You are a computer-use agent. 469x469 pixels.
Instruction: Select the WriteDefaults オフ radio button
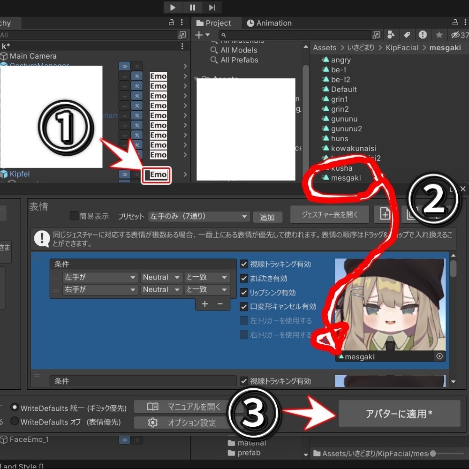point(14,422)
